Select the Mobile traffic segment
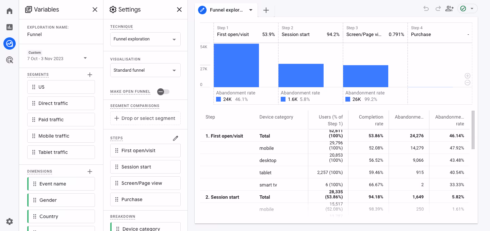 (x=61, y=136)
